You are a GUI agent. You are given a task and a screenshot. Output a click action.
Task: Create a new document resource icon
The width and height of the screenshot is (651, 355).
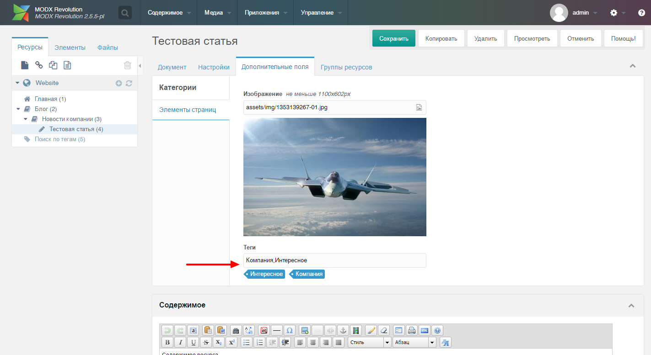coord(25,65)
